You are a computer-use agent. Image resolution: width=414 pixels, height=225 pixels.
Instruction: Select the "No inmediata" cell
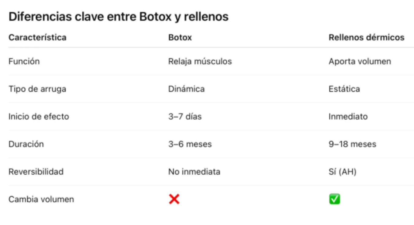point(194,172)
